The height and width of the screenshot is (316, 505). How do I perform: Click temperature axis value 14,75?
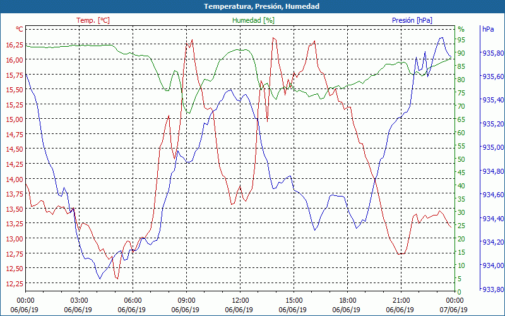pyautogui.click(x=15, y=134)
